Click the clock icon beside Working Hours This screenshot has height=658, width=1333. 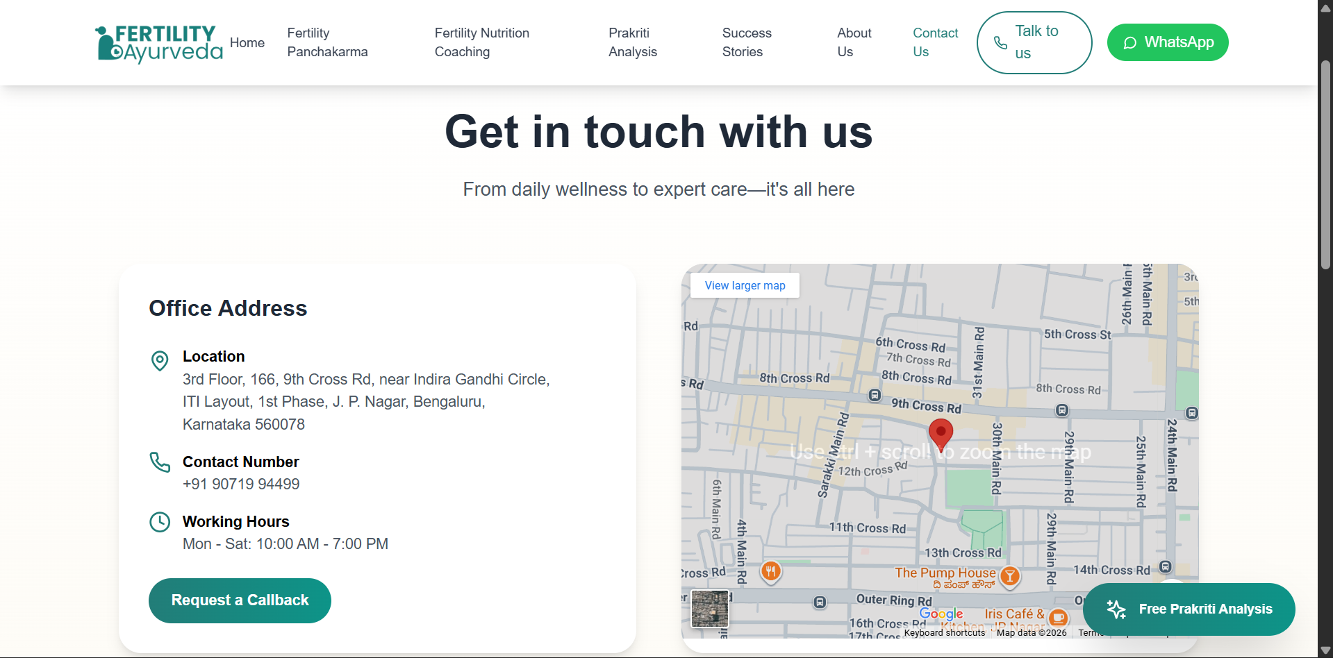tap(160, 522)
